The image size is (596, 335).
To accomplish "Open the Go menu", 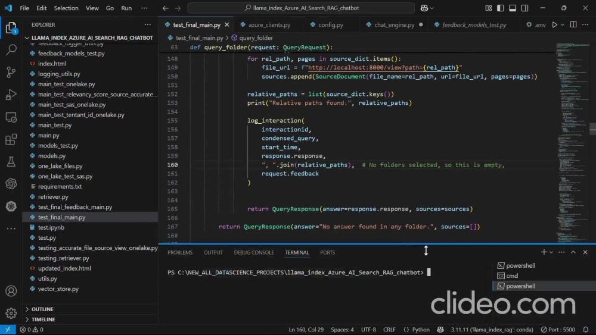I will coord(110,8).
